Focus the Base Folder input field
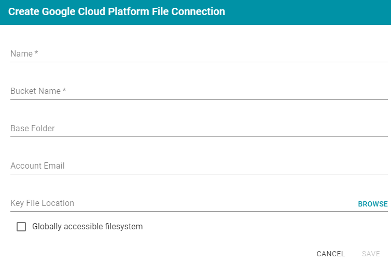 199,129
